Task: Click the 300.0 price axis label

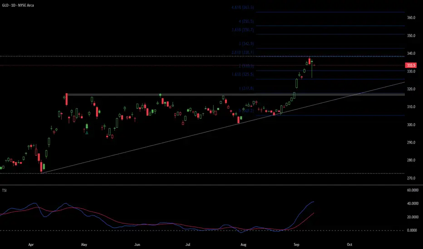Action: [411, 125]
